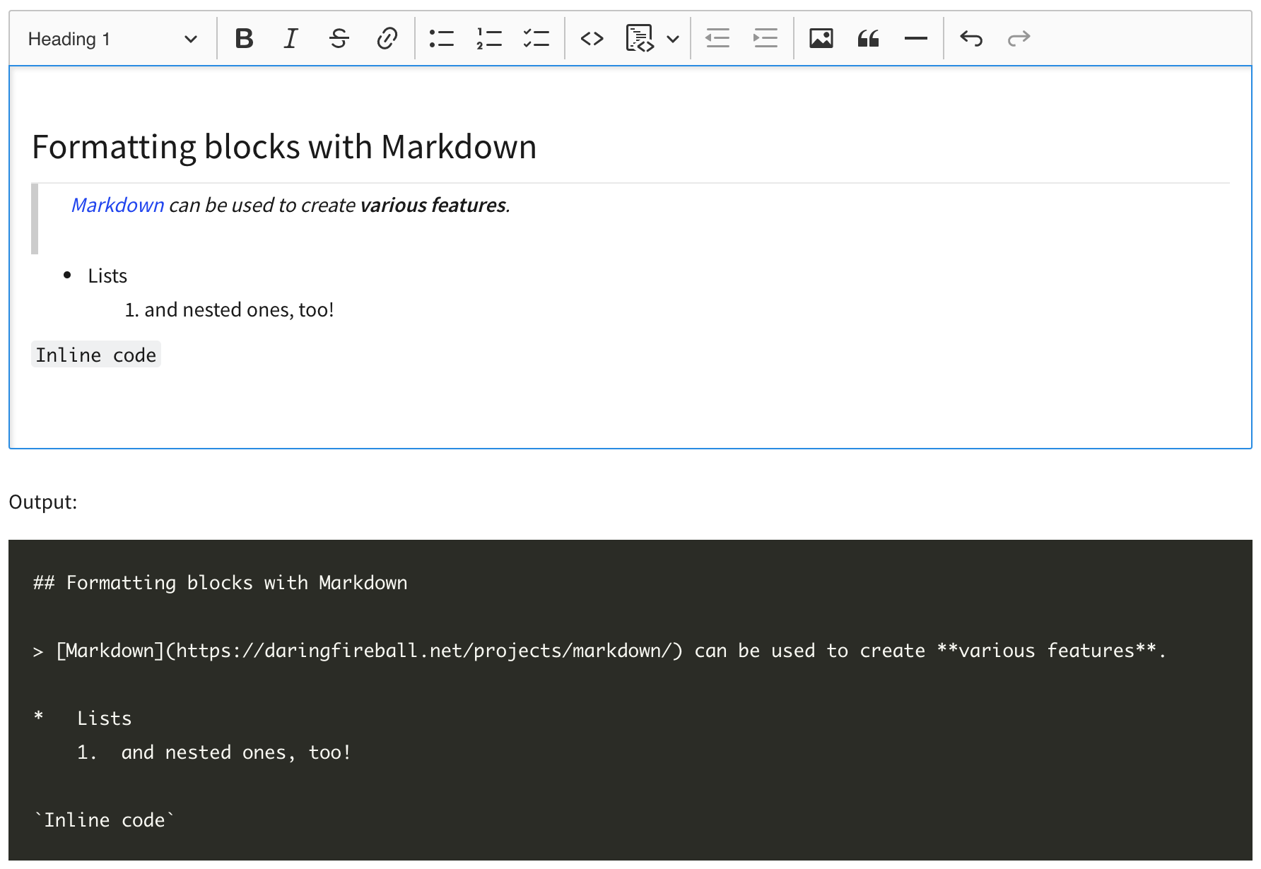The image size is (1261, 869).
Task: Expand the code block options dropdown
Action: coord(671,39)
